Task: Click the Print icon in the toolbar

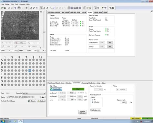Action: point(26,8)
